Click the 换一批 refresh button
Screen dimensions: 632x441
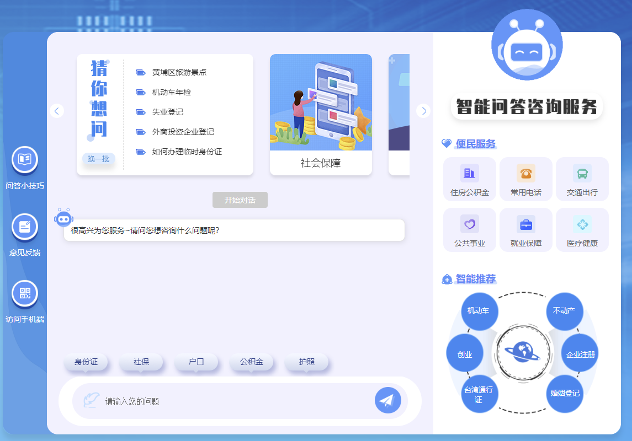click(98, 159)
